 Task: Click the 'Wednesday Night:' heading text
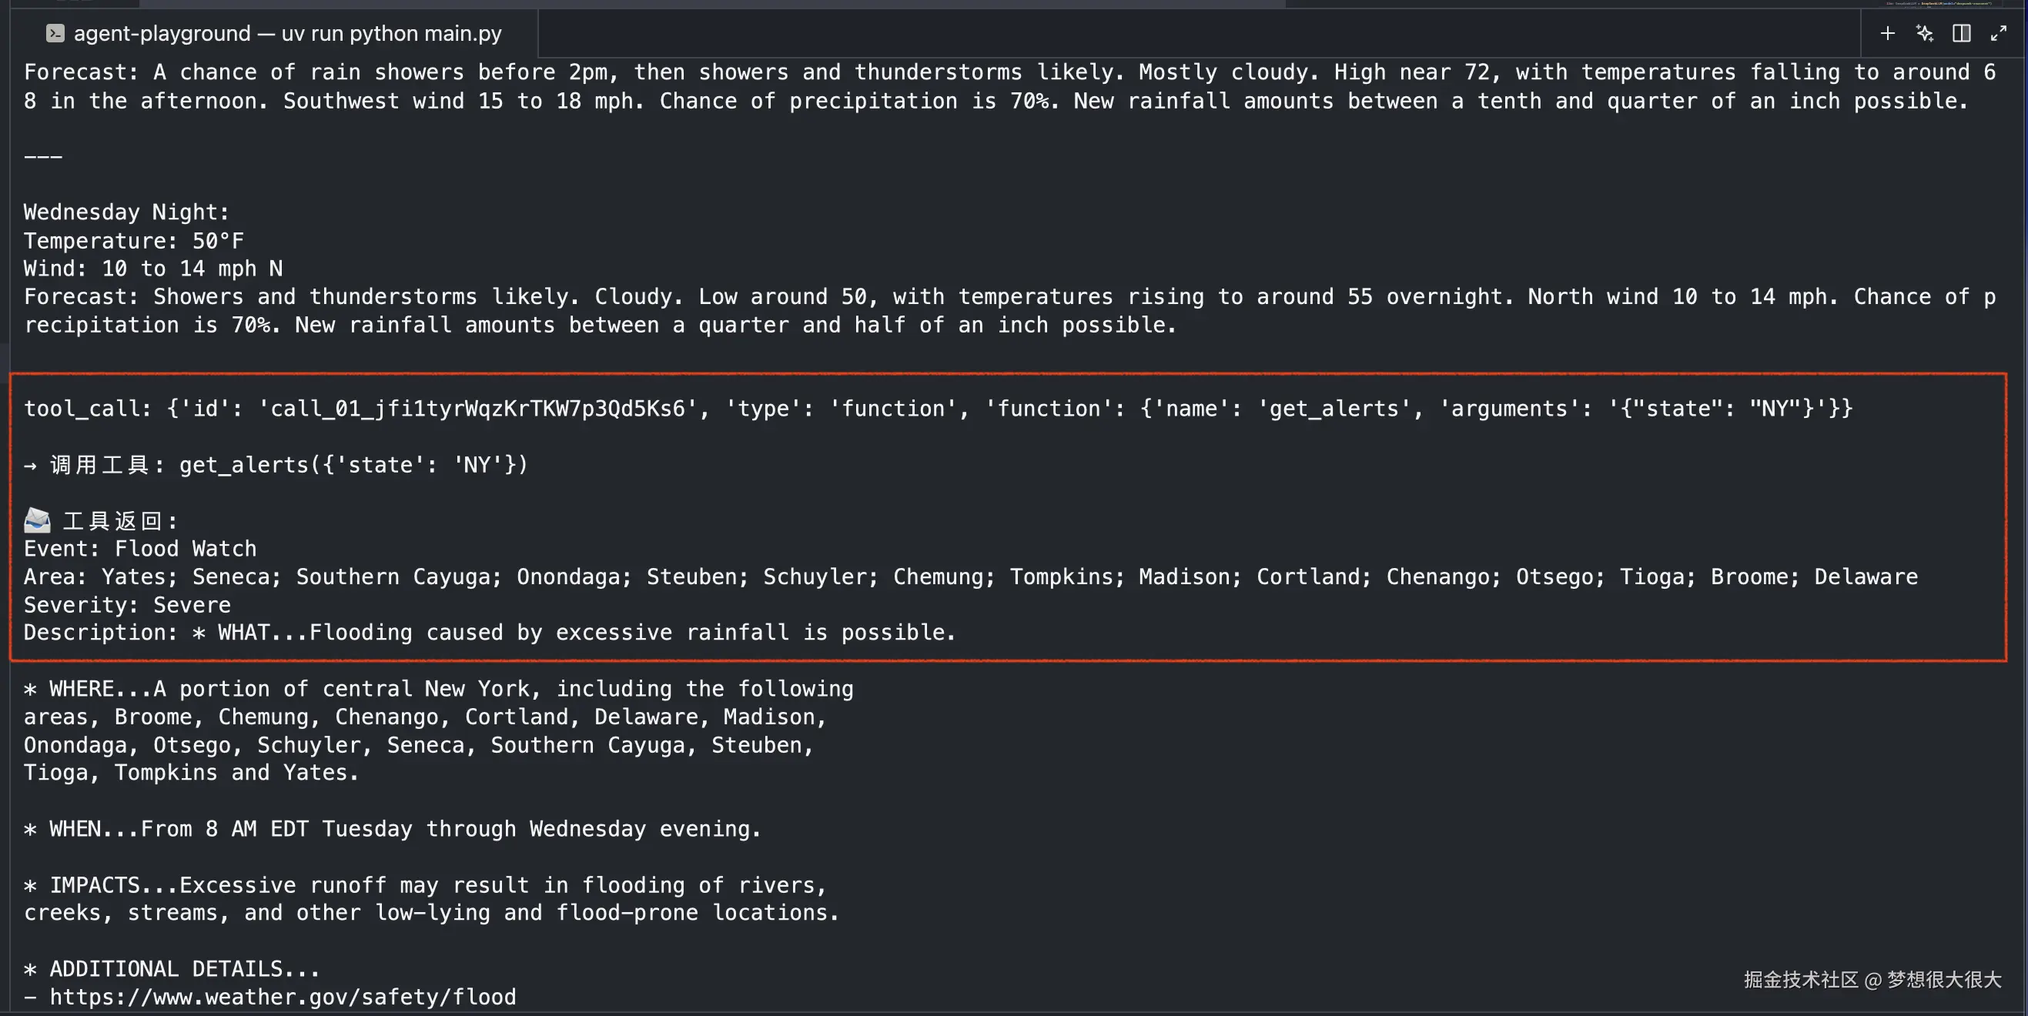tap(127, 212)
